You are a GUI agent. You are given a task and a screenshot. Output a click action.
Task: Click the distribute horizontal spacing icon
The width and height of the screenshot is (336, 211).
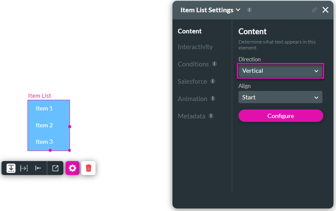tap(24, 168)
